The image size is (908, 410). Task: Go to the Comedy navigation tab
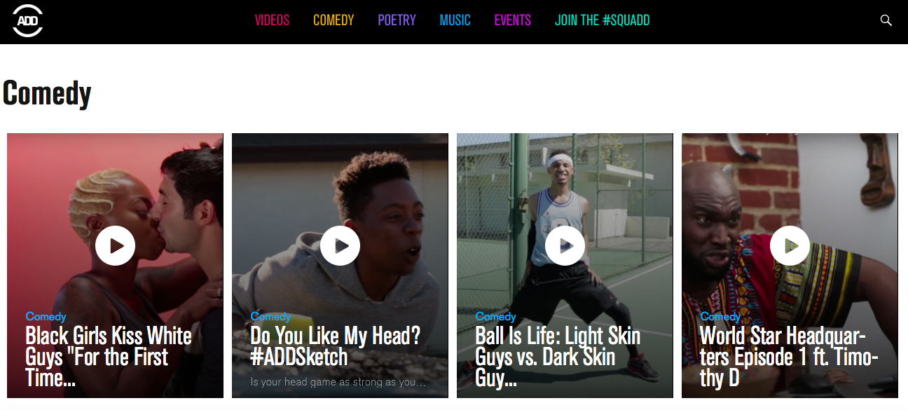pos(333,20)
